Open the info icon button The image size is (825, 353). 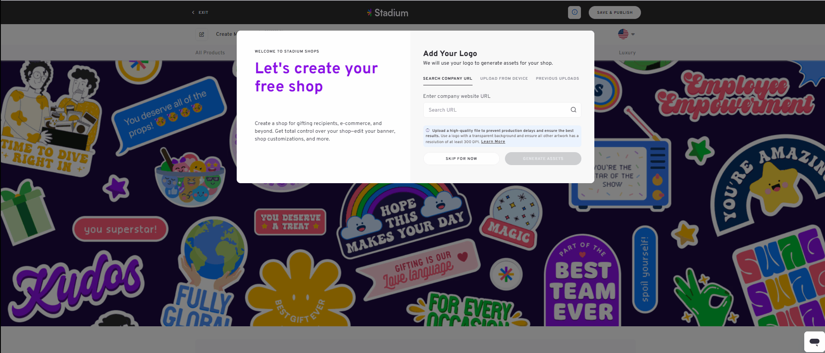click(x=574, y=12)
